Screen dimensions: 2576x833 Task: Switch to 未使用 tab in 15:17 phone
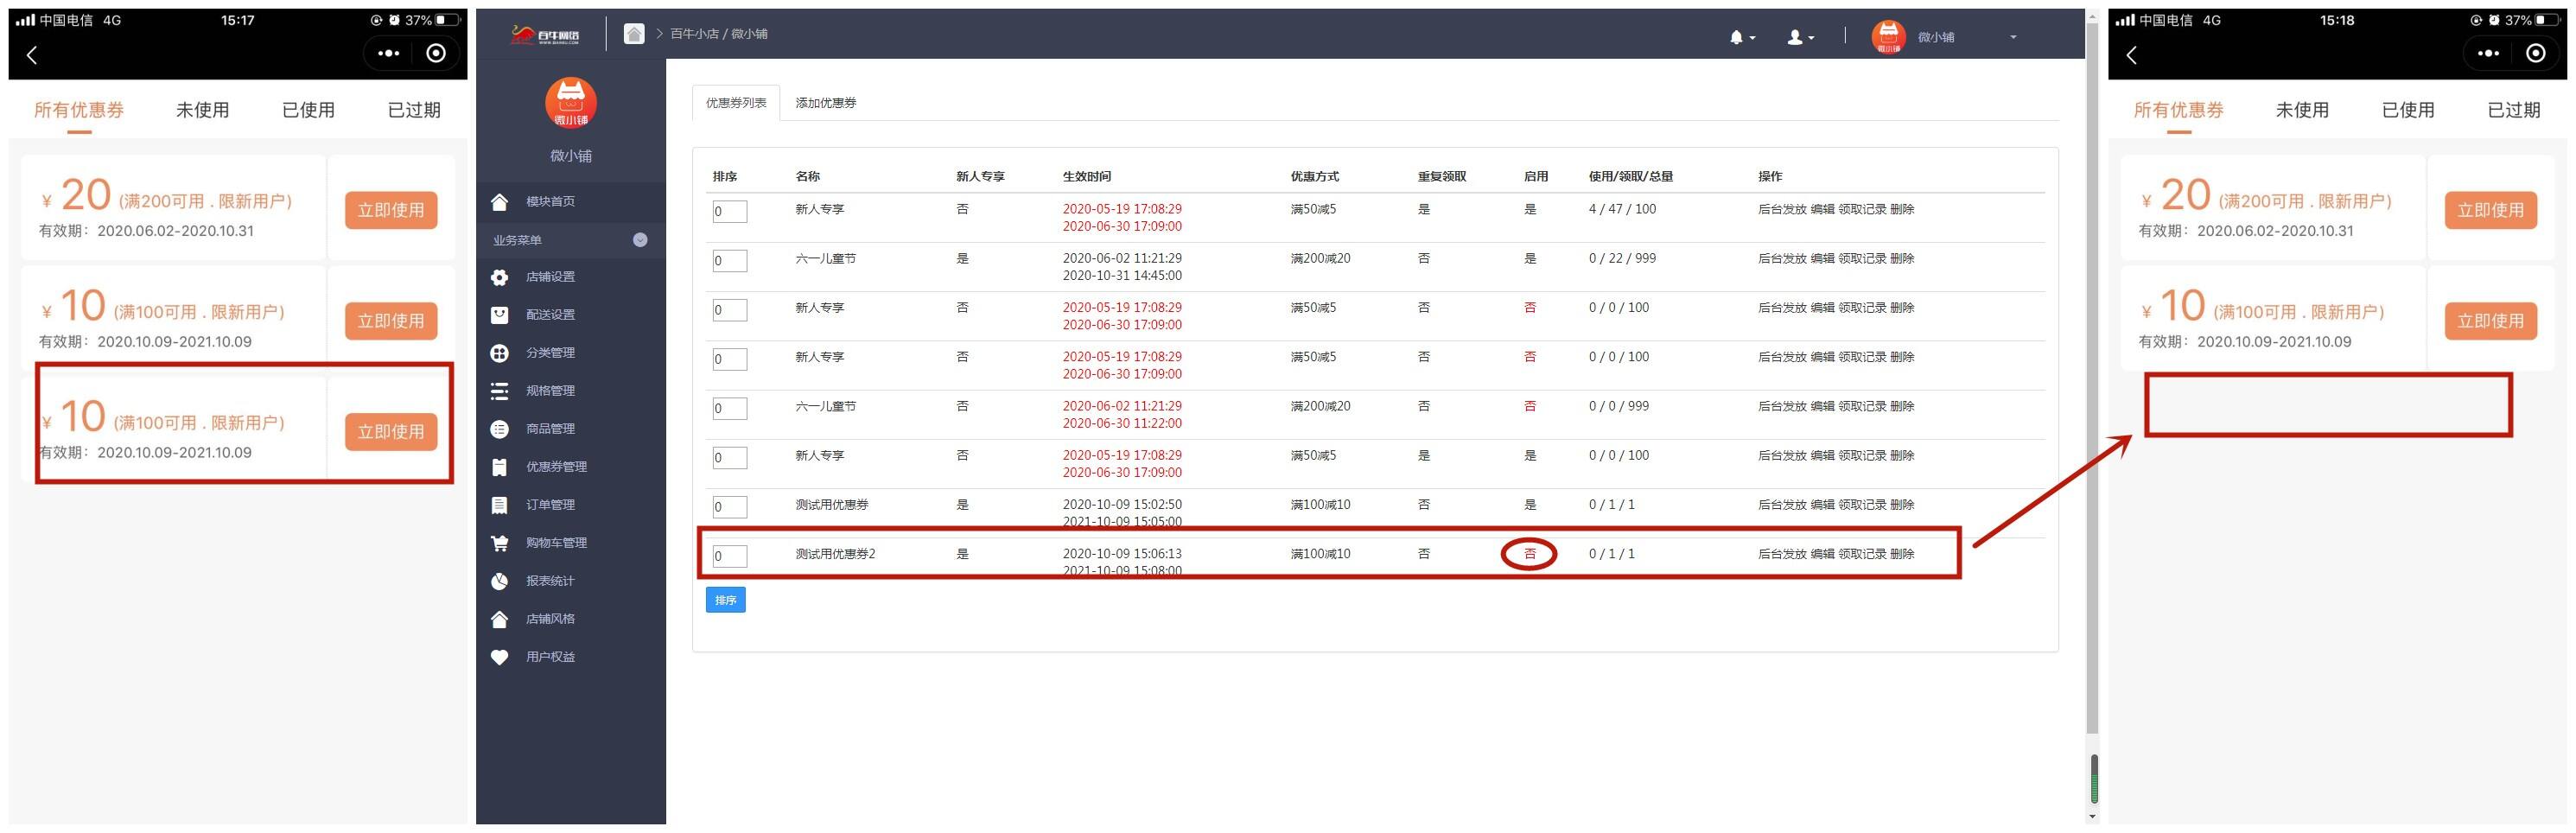[203, 110]
